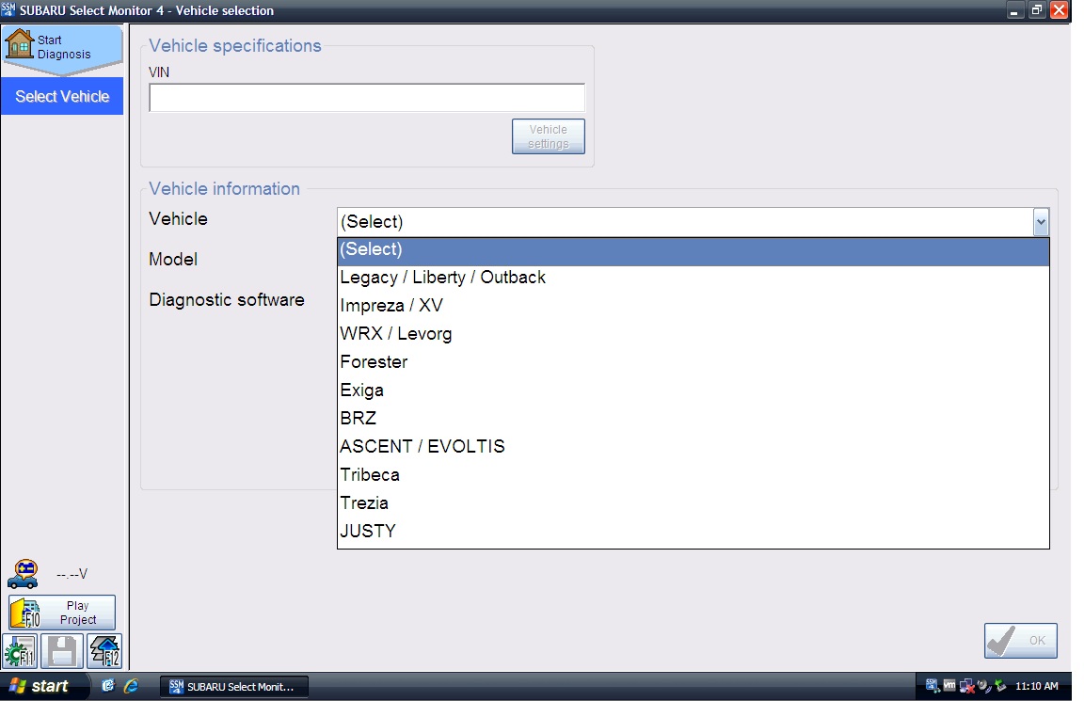The height and width of the screenshot is (701, 1084).
Task: Open Internet Explorer from quick launch
Action: pos(131,686)
